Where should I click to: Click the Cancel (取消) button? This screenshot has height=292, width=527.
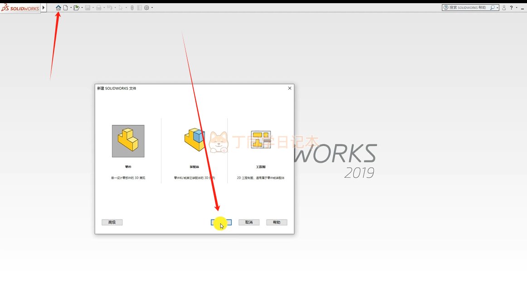coord(249,222)
